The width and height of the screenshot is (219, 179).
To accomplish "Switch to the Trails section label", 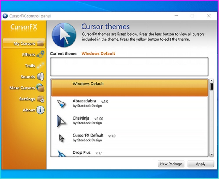I will pyautogui.click(x=30, y=66).
